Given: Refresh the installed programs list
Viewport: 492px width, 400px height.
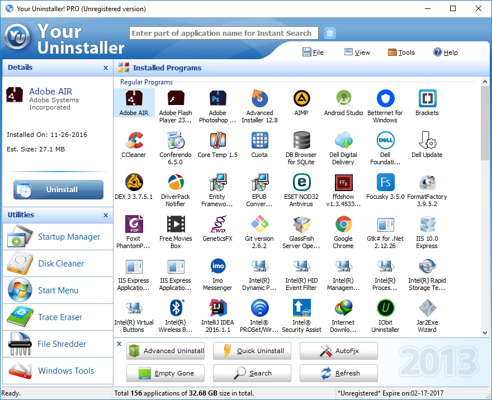Looking at the screenshot, I should click(338, 373).
